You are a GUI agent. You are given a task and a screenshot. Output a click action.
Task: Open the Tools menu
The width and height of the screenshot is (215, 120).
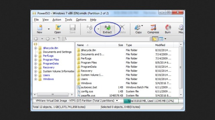click(69, 20)
